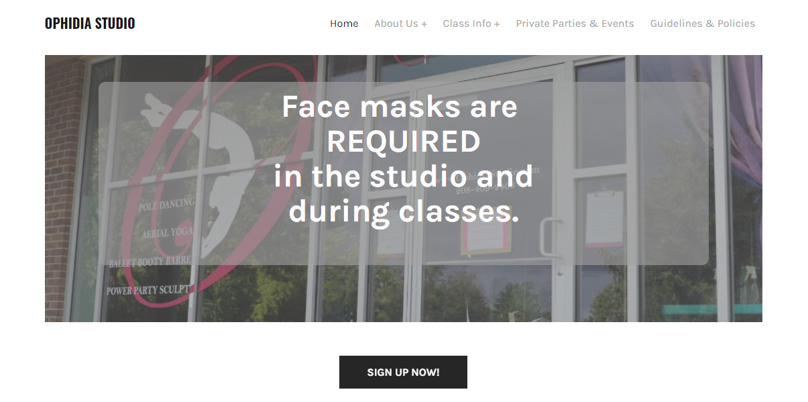Viewport: 808px width, 402px height.
Task: Click the BALLET BOOTY BARRE window text
Action: 150,262
